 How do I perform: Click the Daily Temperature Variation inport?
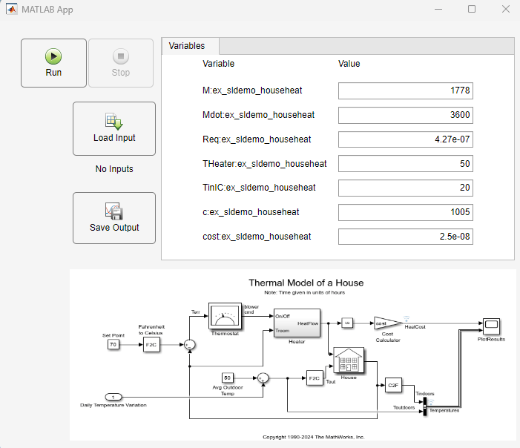113,397
